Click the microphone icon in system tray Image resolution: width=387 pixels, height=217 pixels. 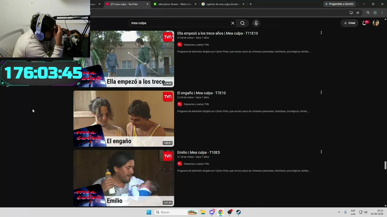coord(346,212)
